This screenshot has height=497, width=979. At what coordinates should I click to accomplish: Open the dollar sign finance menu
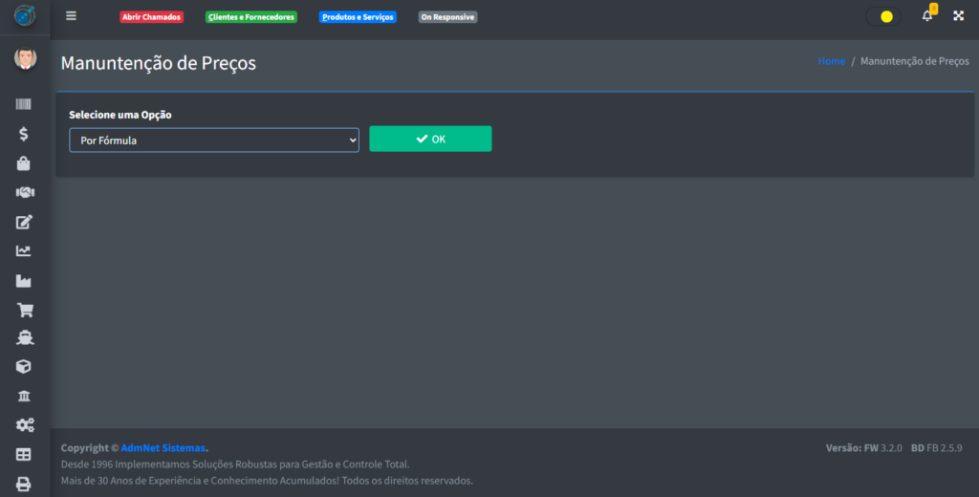(x=24, y=134)
